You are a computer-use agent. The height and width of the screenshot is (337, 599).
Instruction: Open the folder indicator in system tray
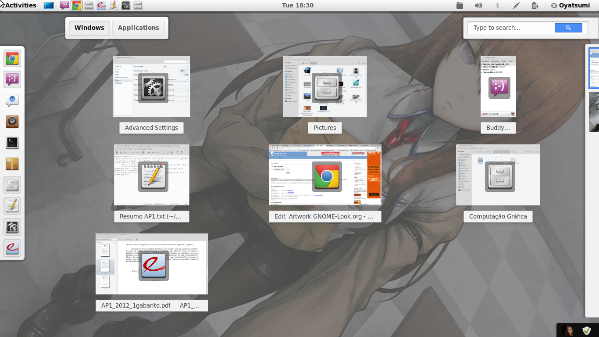460,5
